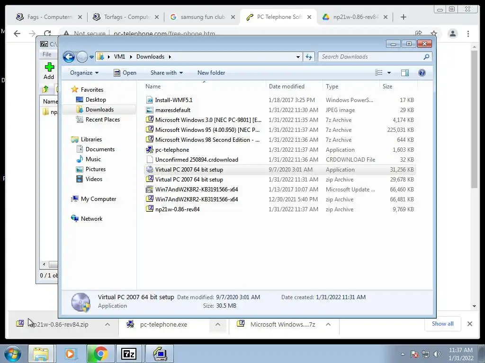Open Documents library in sidebar
Viewport: 485px width, 363px height.
pyautogui.click(x=100, y=149)
